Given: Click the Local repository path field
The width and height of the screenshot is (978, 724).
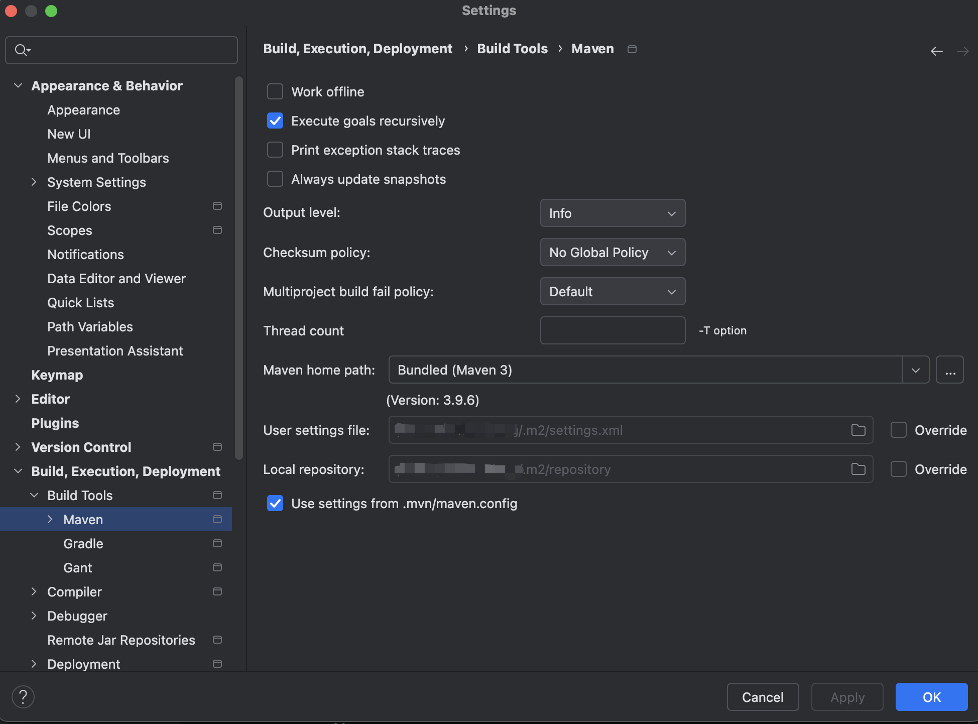Looking at the screenshot, I should pos(631,469).
